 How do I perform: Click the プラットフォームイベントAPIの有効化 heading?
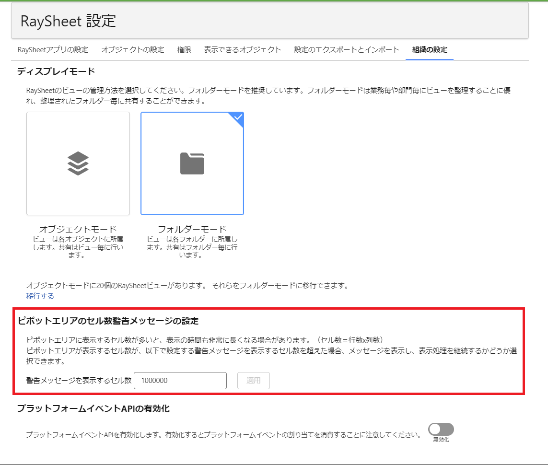[93, 408]
